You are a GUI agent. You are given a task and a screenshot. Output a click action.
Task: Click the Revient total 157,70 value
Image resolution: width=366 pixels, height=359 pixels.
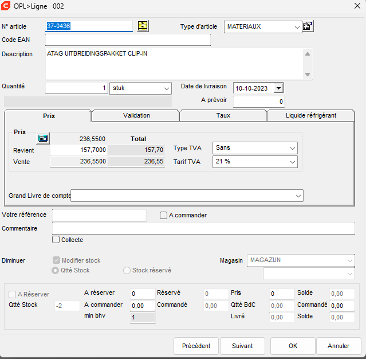136,150
